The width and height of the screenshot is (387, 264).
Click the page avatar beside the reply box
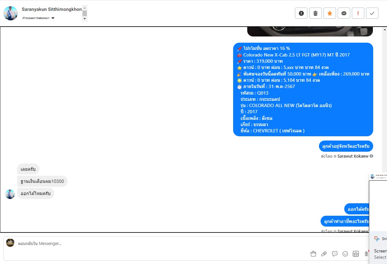click(x=10, y=243)
